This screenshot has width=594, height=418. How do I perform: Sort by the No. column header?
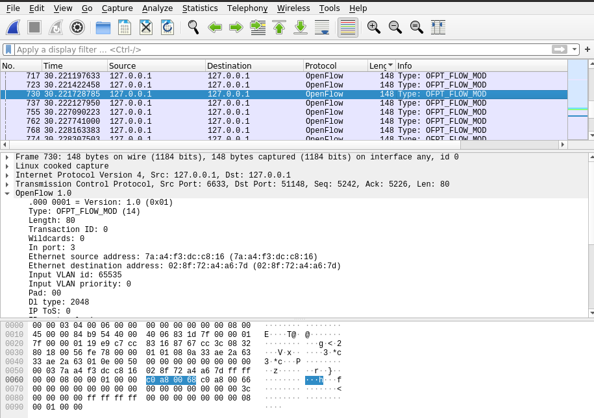pos(21,66)
